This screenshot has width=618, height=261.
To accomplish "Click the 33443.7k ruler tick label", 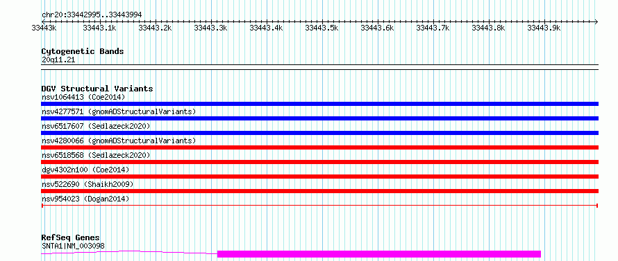I will tap(433, 28).
